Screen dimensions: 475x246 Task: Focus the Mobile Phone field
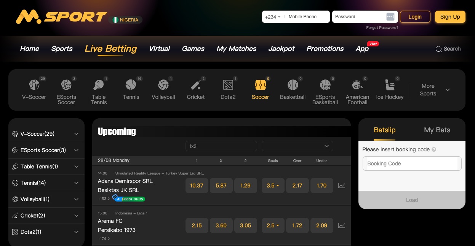(307, 17)
